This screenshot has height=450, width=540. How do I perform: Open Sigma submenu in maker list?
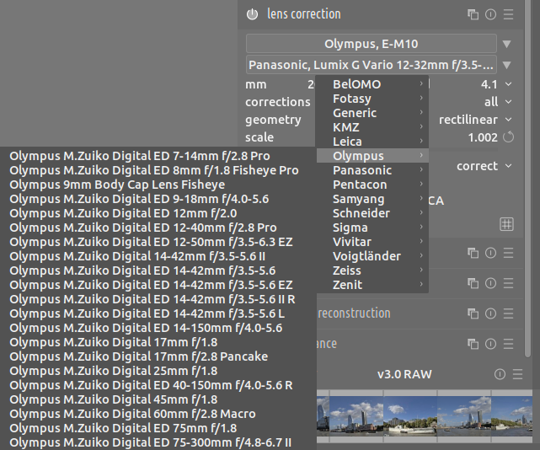coord(372,228)
